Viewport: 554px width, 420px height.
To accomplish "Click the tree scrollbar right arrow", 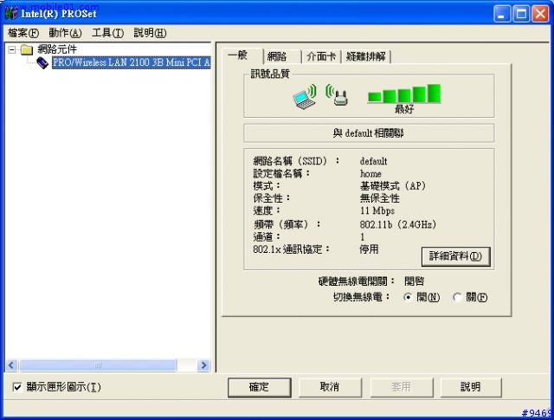I will click(203, 365).
